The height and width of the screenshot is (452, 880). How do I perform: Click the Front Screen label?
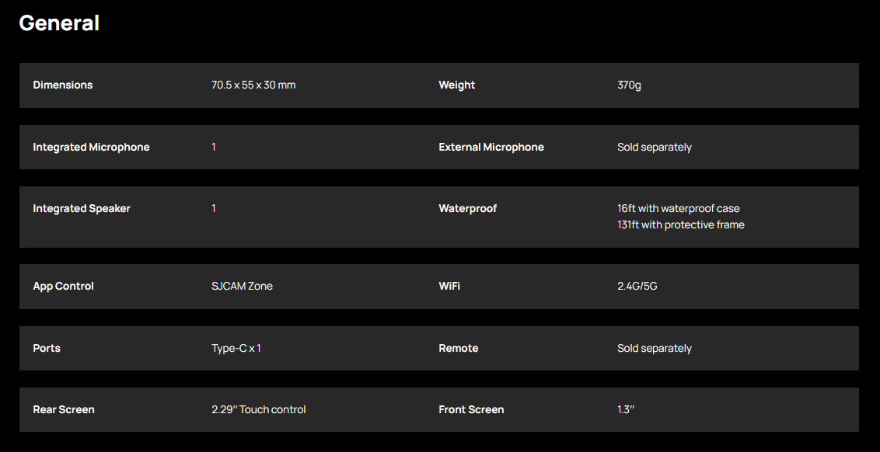[471, 409]
